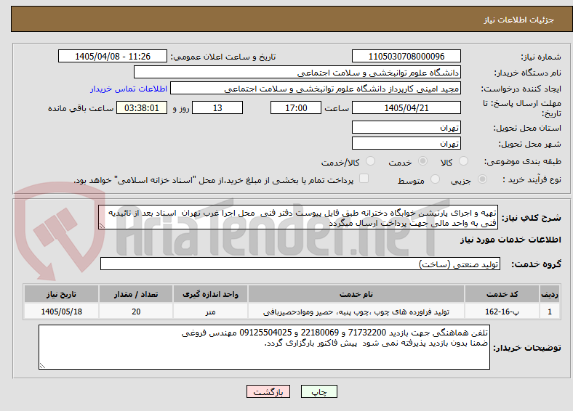Click the تاریخ نیاز column header
573x411 pixels.
point(61,294)
